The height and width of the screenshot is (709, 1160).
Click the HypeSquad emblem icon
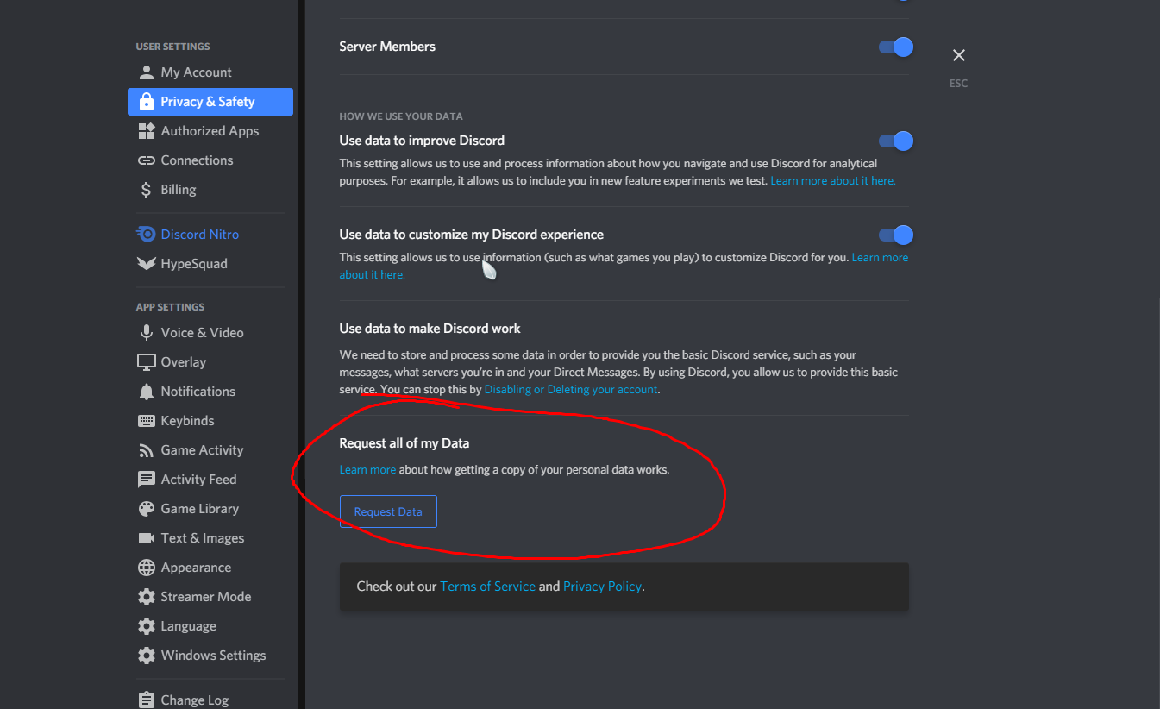(147, 264)
